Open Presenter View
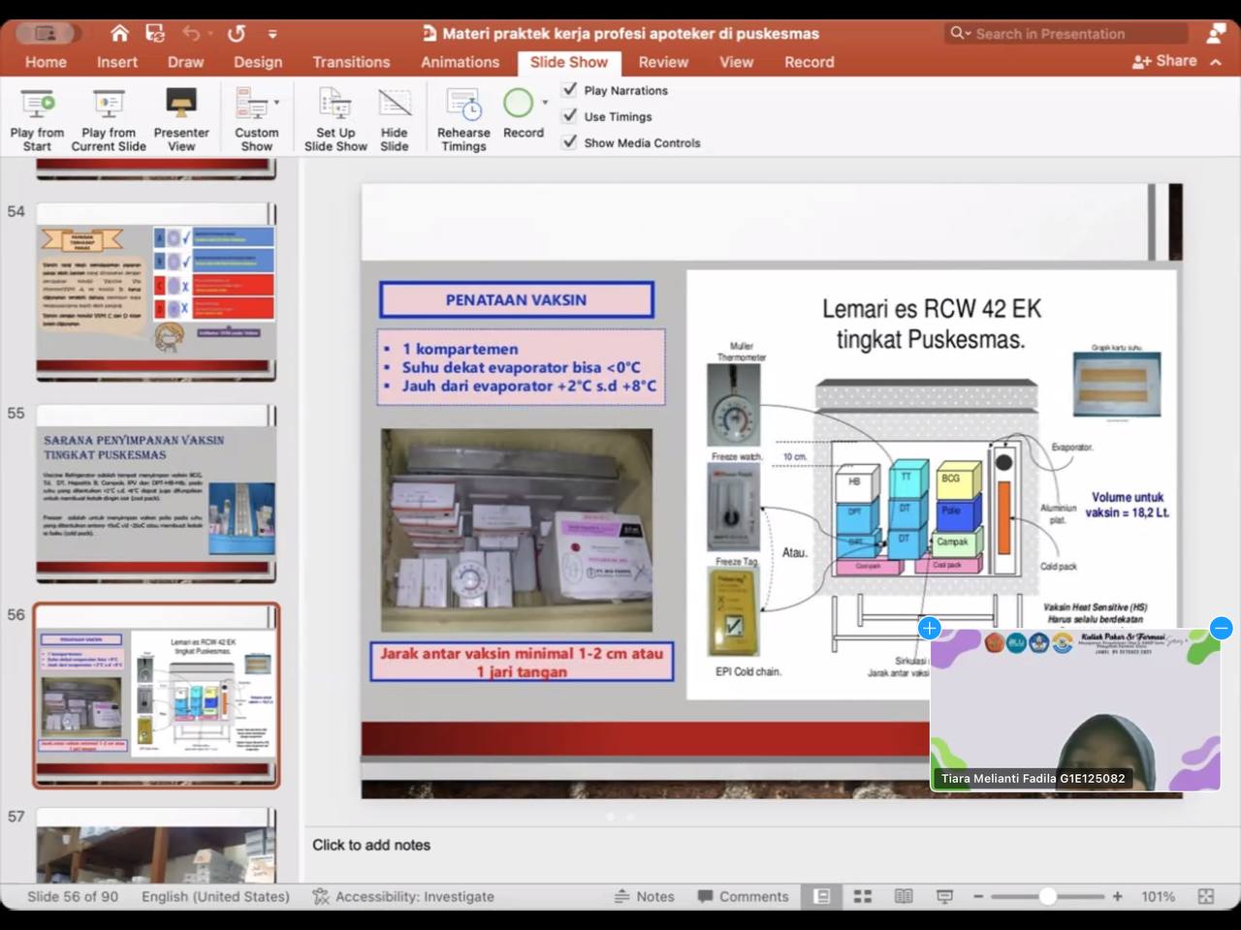Screen dimensions: 1241x930 pos(181,105)
